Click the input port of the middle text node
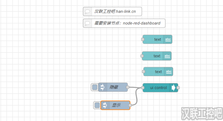Viewport: 223px width, 121px height. 142,56
